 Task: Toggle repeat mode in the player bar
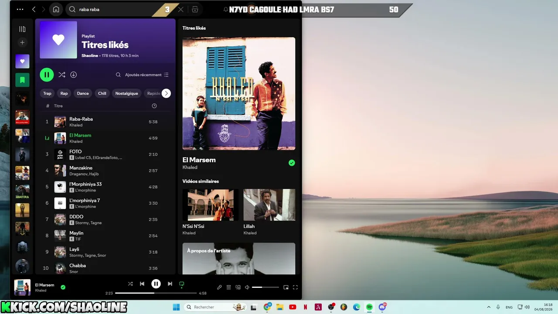pyautogui.click(x=182, y=284)
